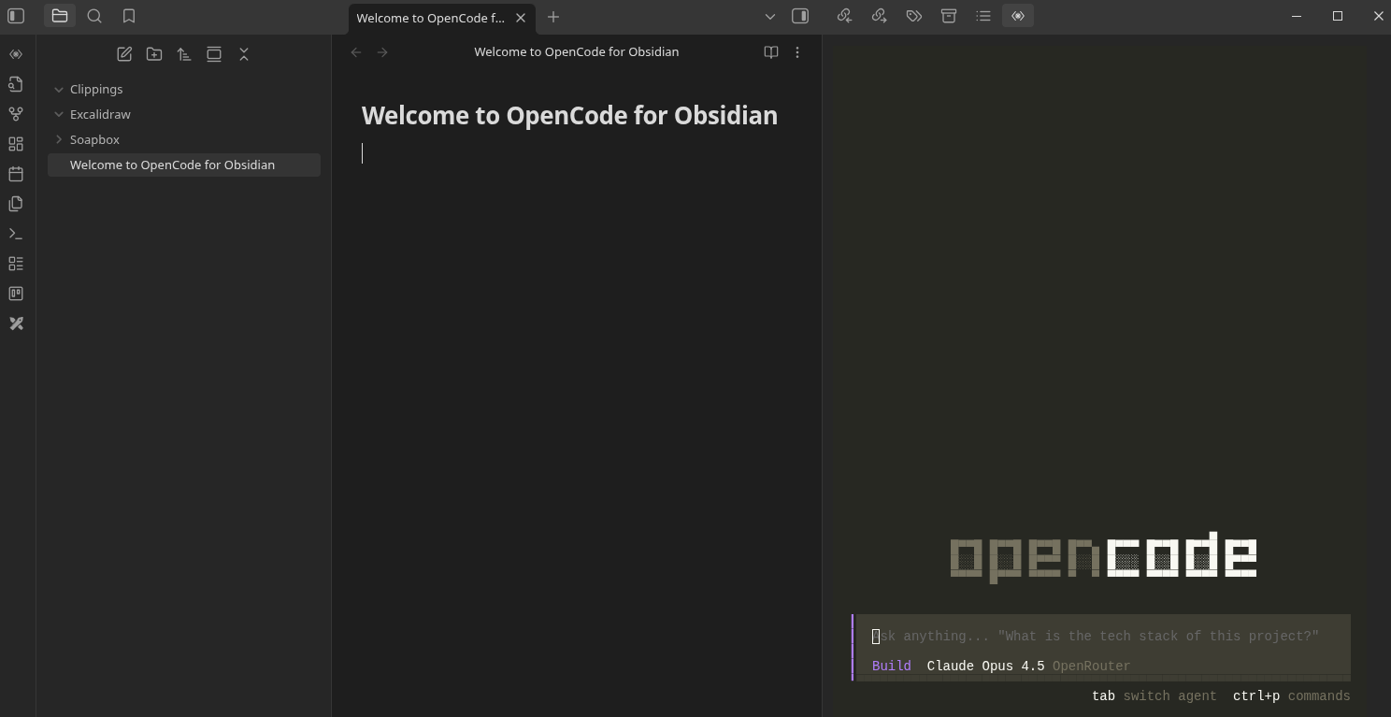Toggle the left sidebar collapse icon
1391x717 pixels.
tap(16, 16)
